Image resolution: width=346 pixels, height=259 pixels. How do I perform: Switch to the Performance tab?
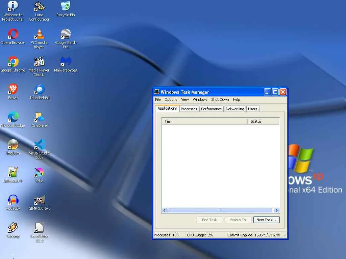tap(212, 109)
